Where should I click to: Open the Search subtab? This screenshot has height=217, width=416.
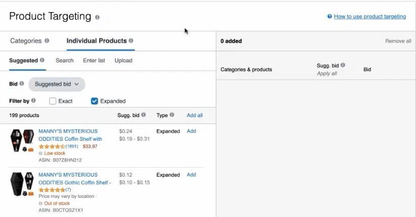click(x=65, y=61)
